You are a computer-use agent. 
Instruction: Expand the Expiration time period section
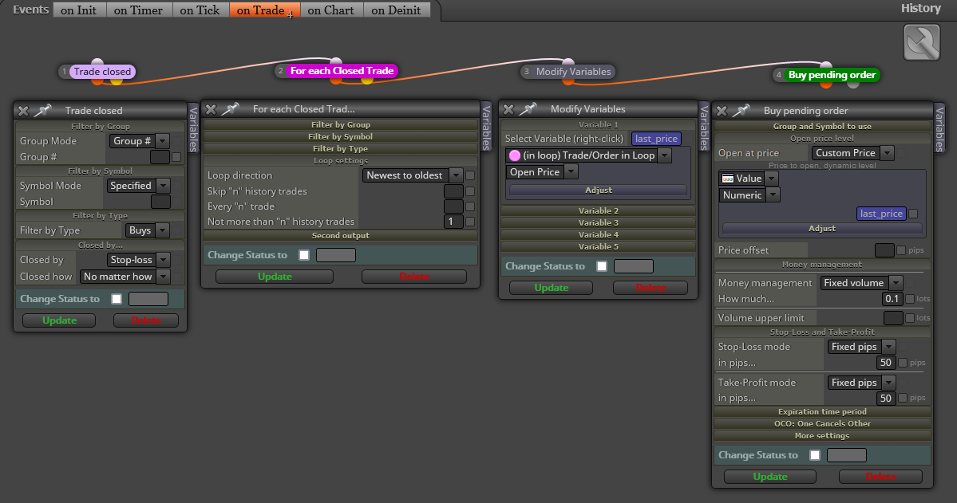click(x=822, y=412)
